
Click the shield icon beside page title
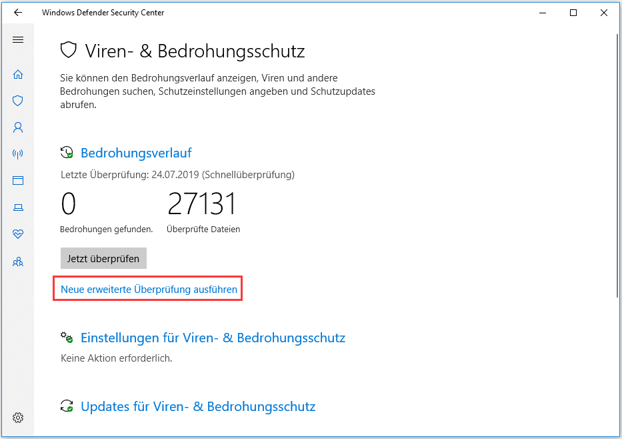[68, 51]
